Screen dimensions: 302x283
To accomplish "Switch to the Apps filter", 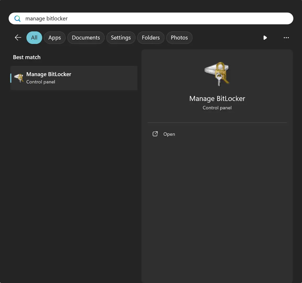I will (x=54, y=38).
